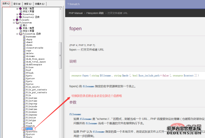The image size is (205, 138).
Task: Click page icon beside delete
Action: tap(24, 53)
